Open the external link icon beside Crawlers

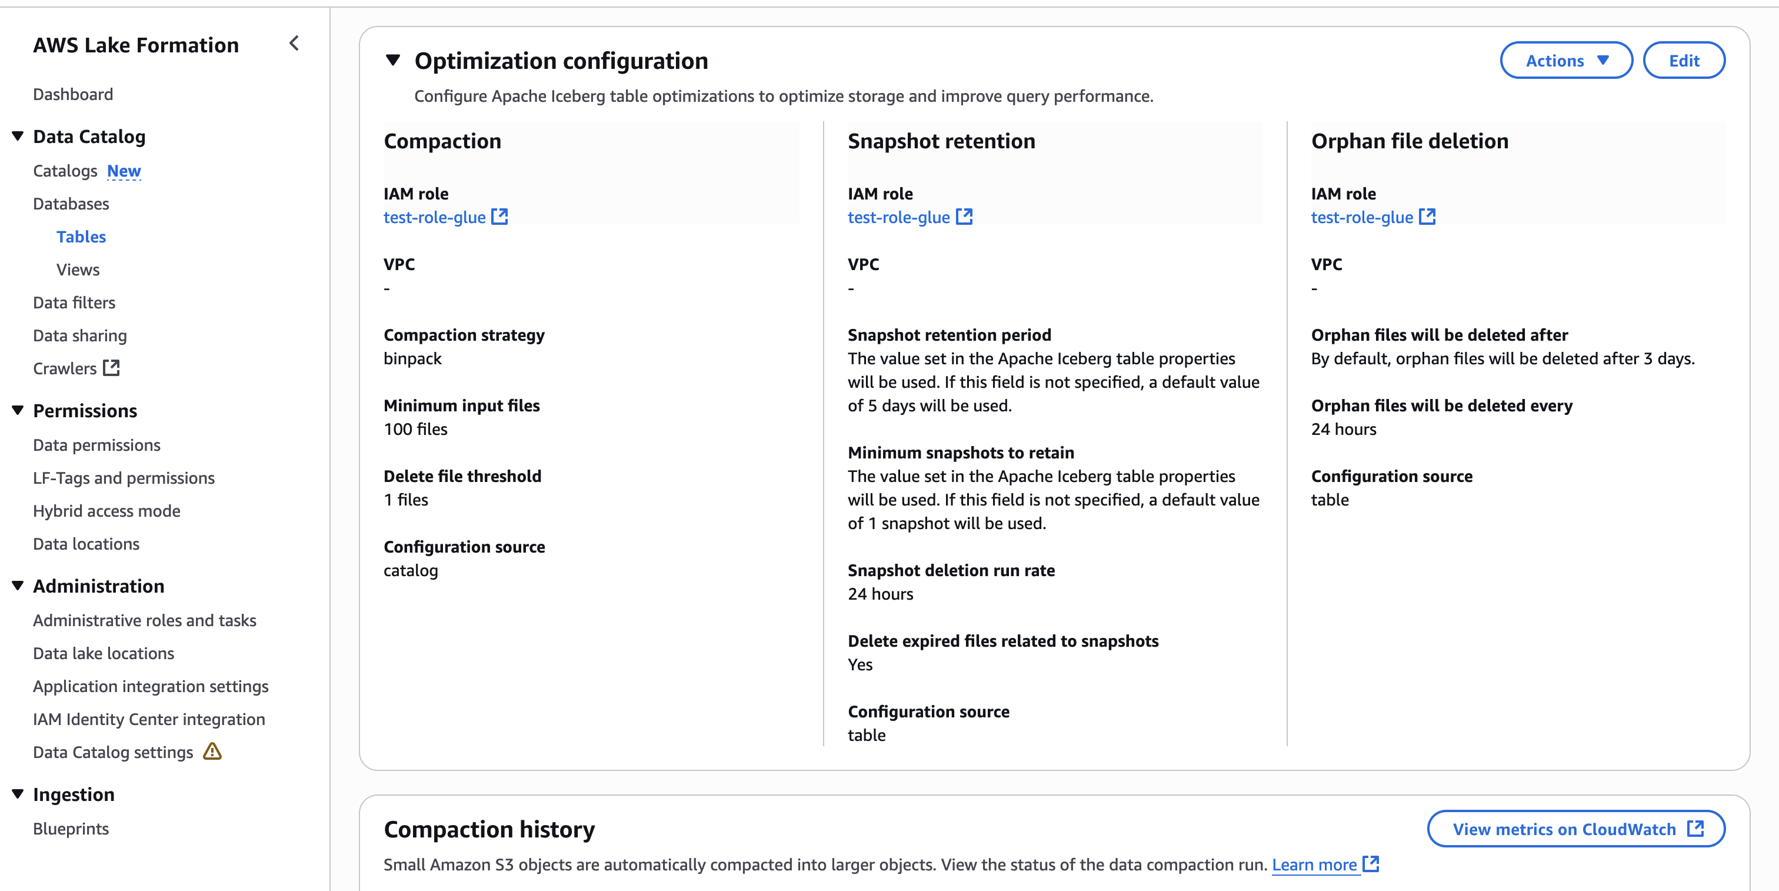tap(112, 368)
